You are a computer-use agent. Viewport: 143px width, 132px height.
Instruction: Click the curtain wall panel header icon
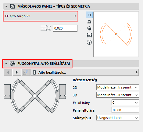click(13, 6)
